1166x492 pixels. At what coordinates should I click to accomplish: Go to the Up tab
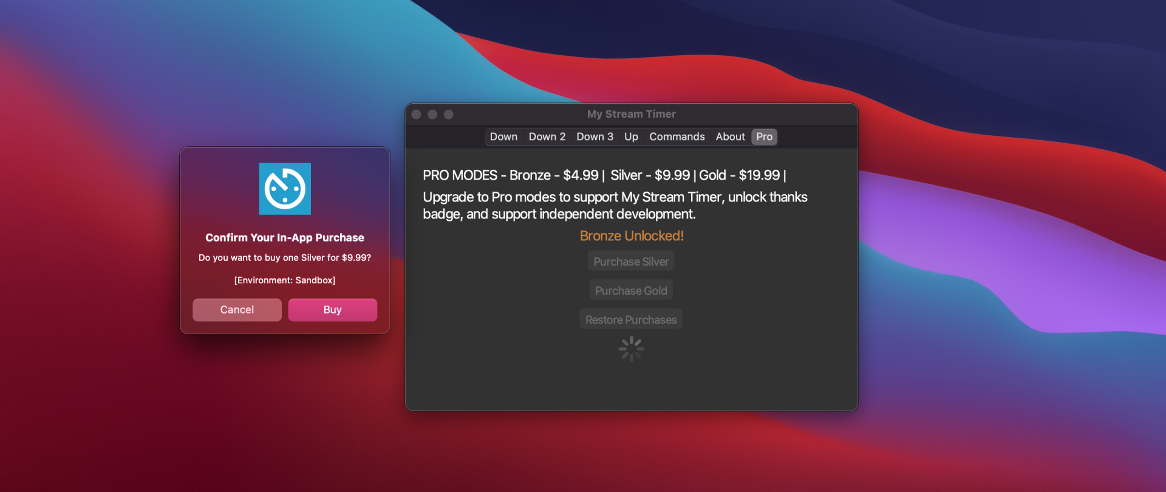631,137
